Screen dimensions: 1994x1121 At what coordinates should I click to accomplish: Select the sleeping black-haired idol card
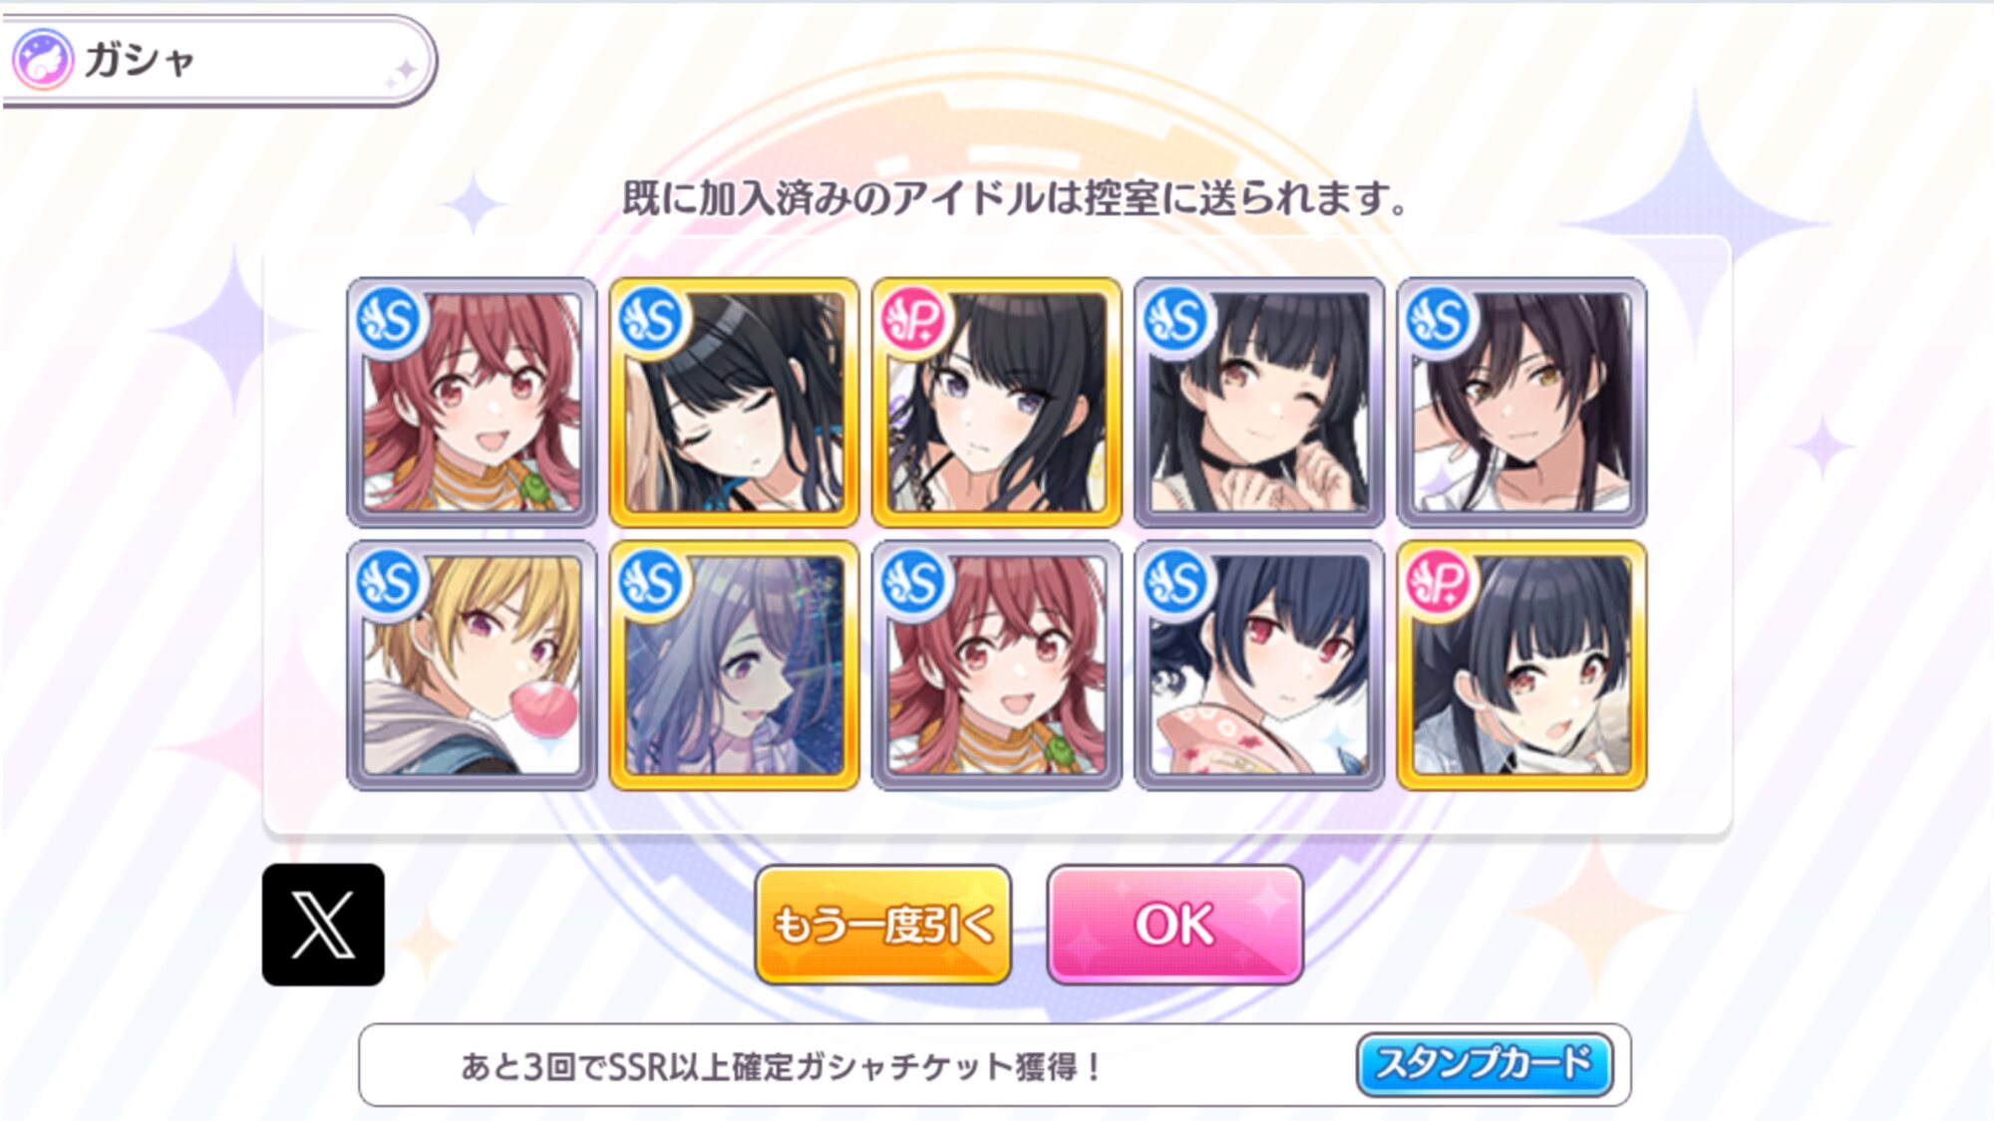click(x=734, y=403)
